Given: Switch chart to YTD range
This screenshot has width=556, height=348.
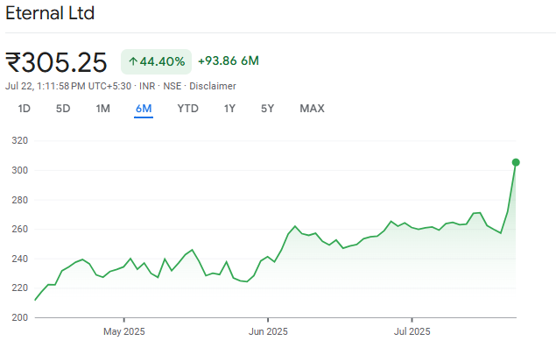Looking at the screenshot, I should point(188,109).
